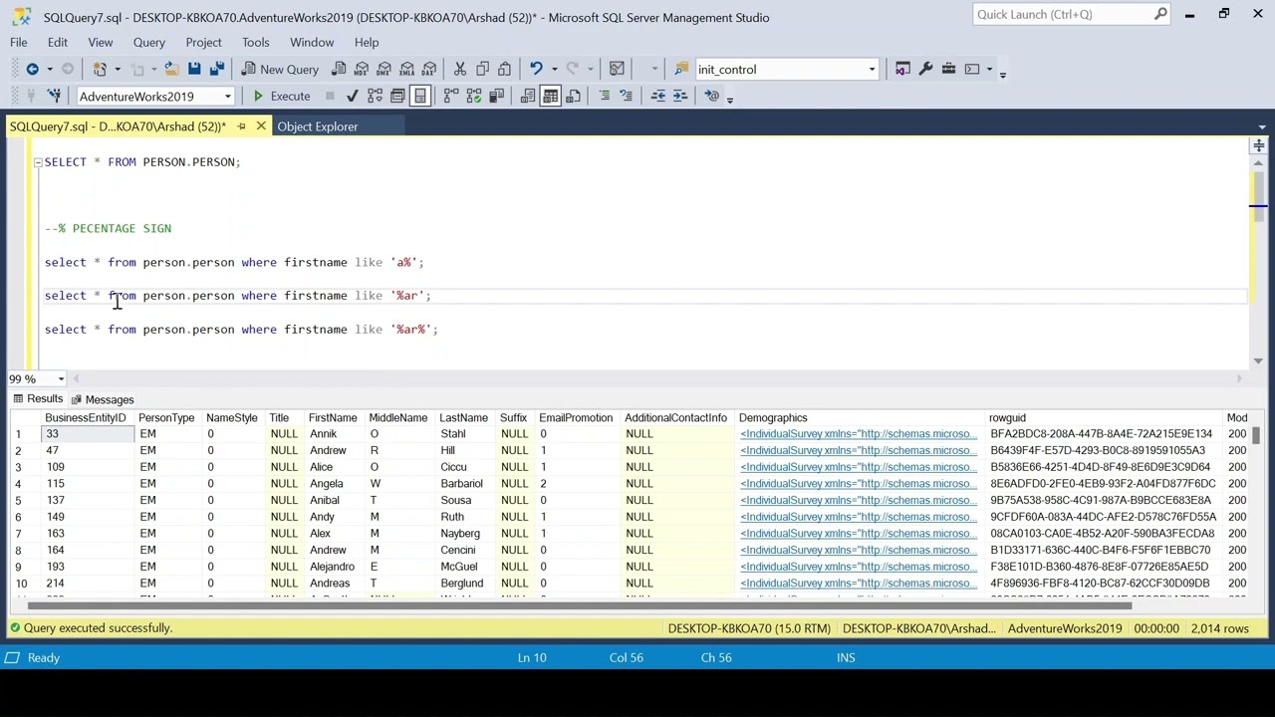Open SQL editor toolbar overflow options
Screen dimensions: 1275x717
[x=729, y=98]
